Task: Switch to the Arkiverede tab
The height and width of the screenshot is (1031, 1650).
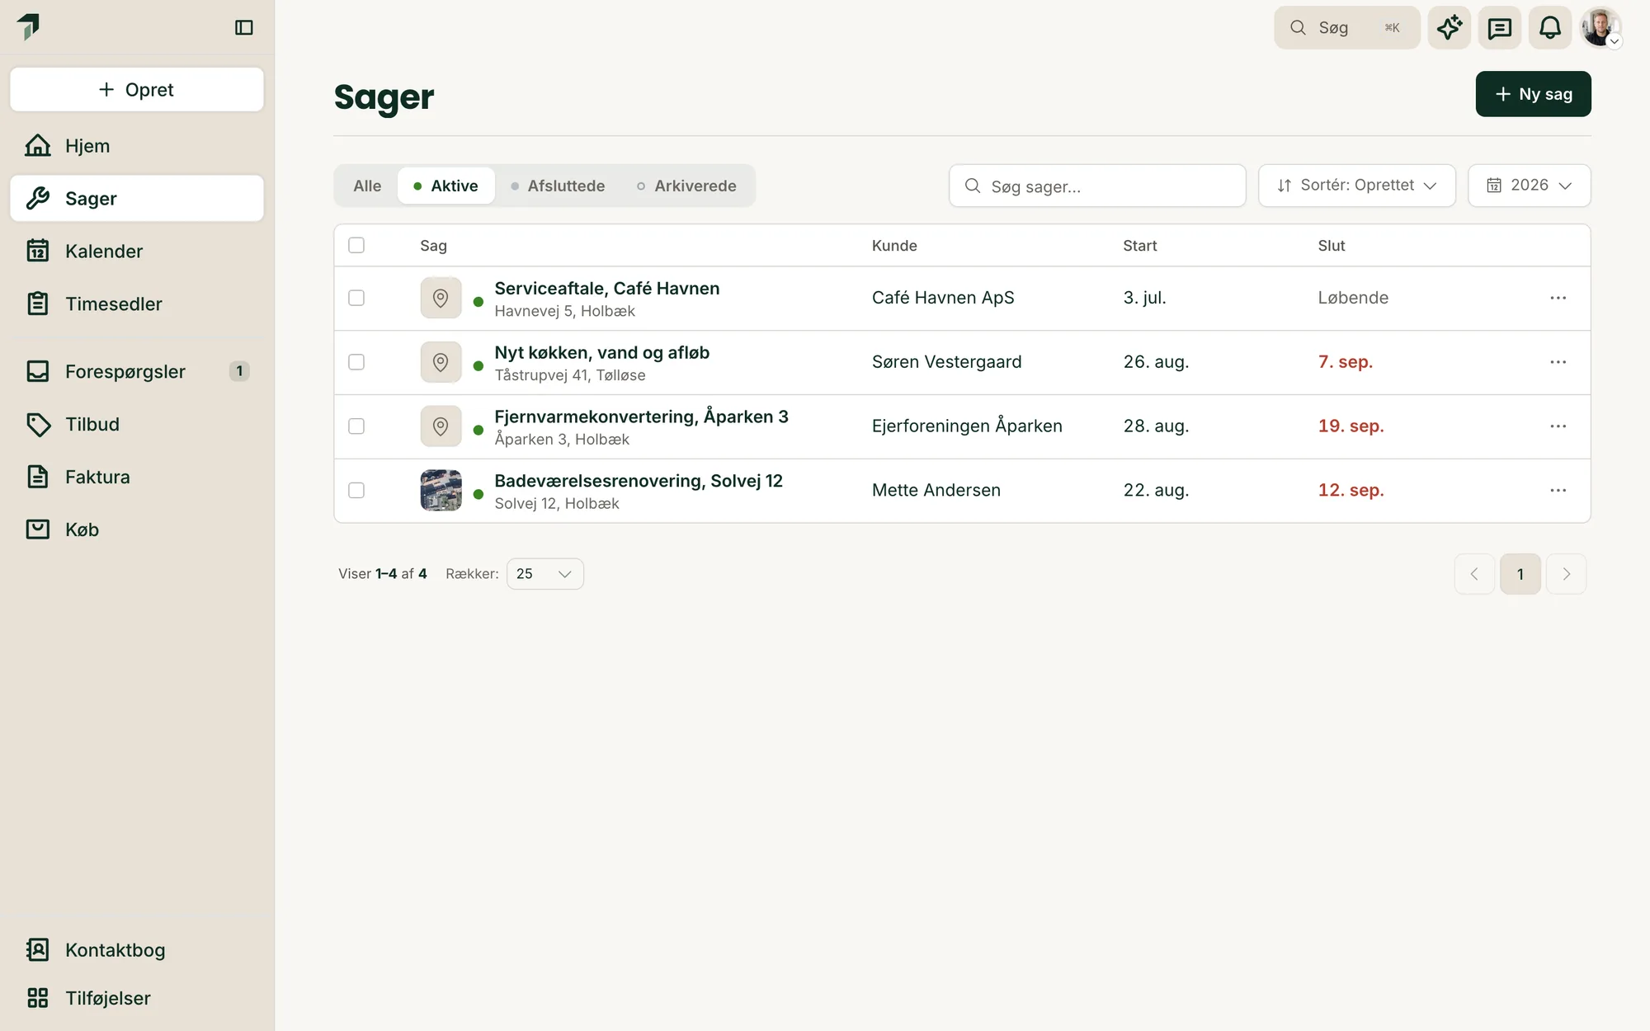Action: coord(686,186)
